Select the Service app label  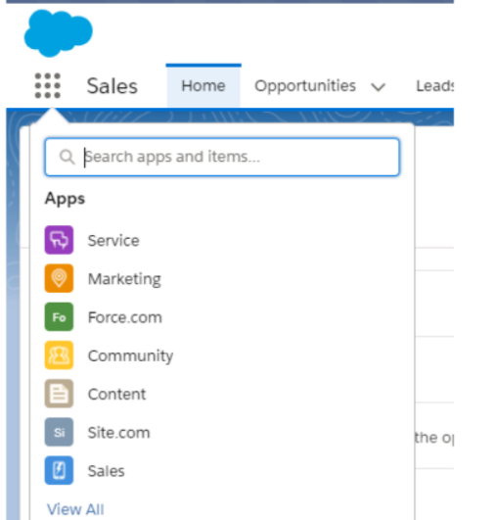tap(113, 241)
